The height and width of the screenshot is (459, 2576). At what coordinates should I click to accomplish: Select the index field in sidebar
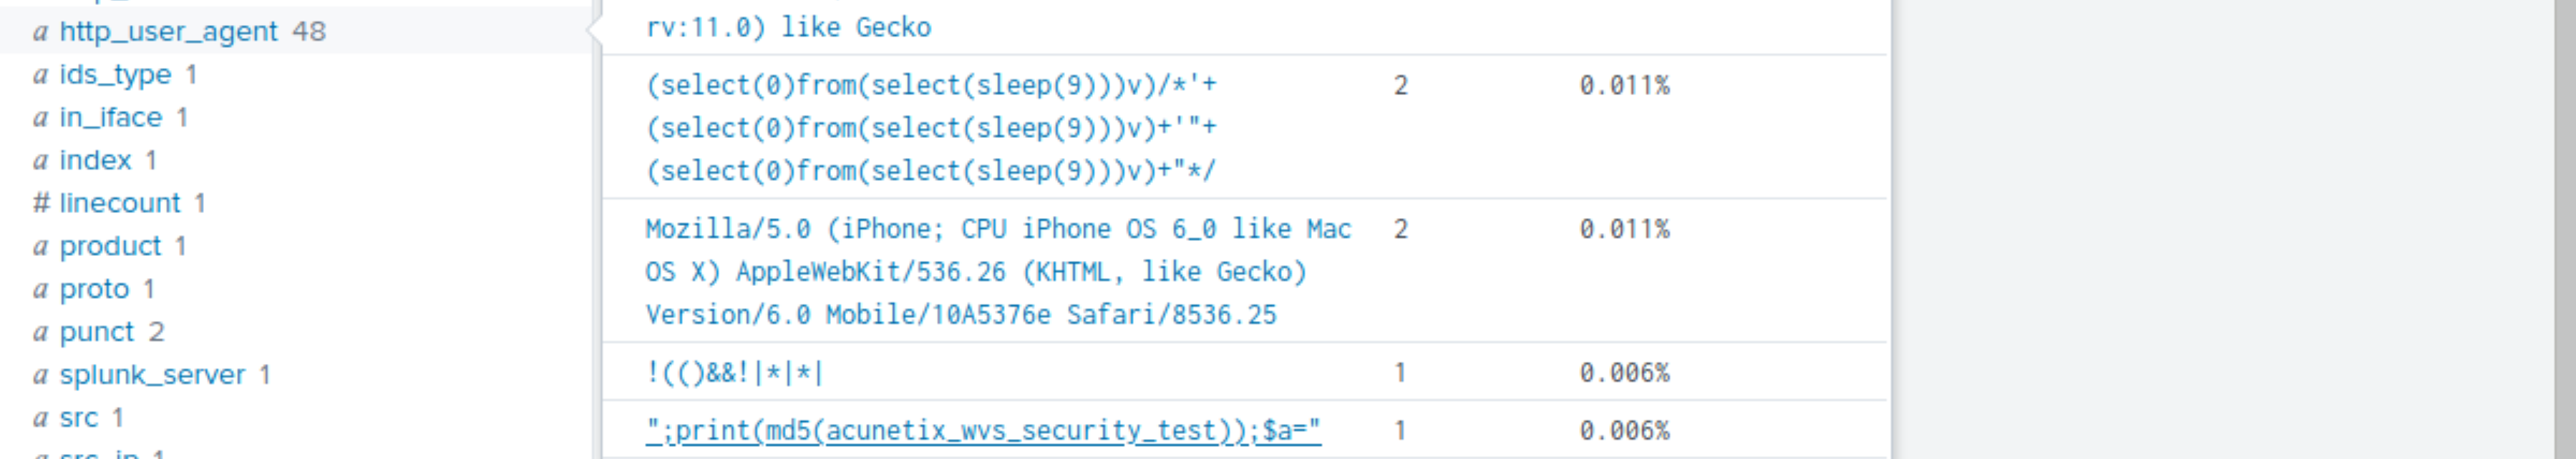95,161
